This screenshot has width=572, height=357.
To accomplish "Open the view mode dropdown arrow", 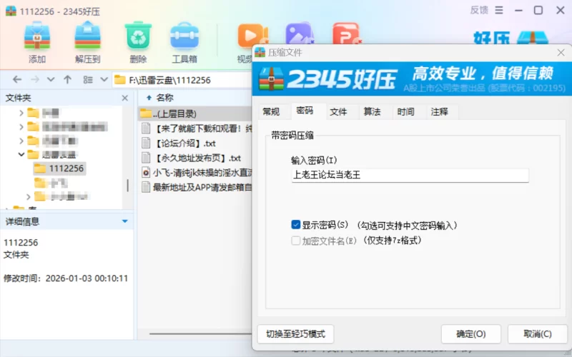I will [104, 80].
